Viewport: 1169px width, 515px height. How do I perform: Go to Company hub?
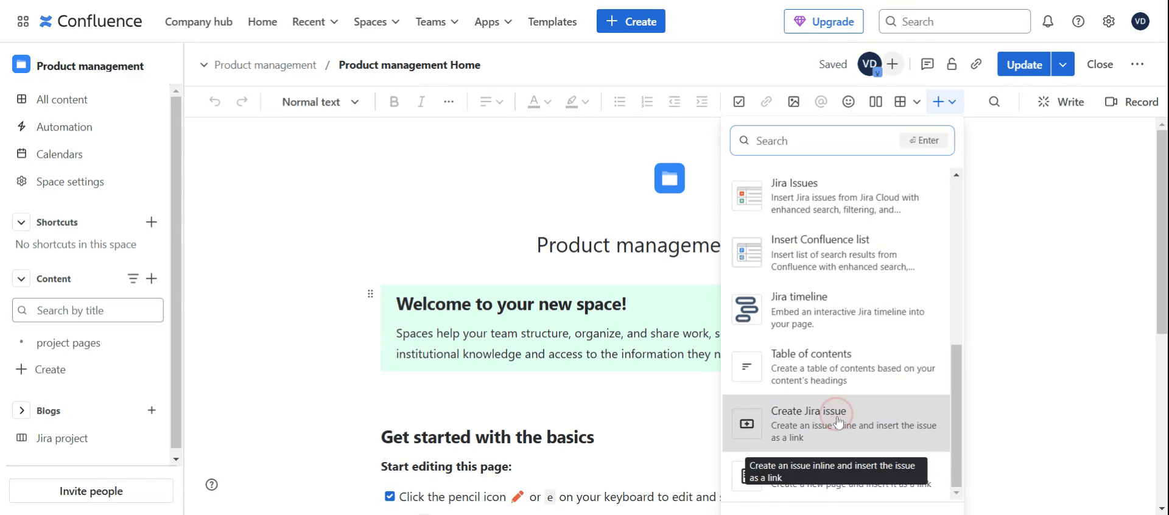pyautogui.click(x=198, y=21)
